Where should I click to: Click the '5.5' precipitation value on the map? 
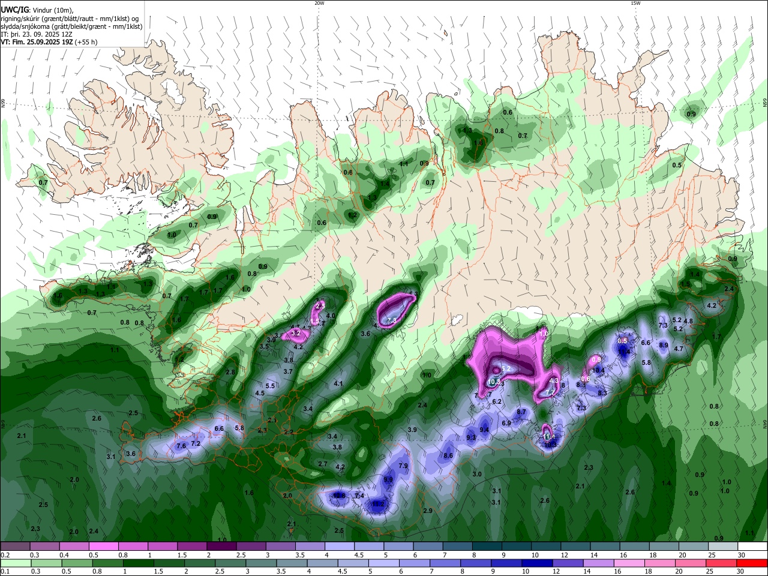pos(270,386)
